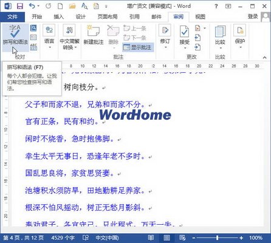Image resolution: width=271 pixels, height=243 pixels.
Task: Open the Undo history dropdown arrow
Action: click(x=38, y=6)
